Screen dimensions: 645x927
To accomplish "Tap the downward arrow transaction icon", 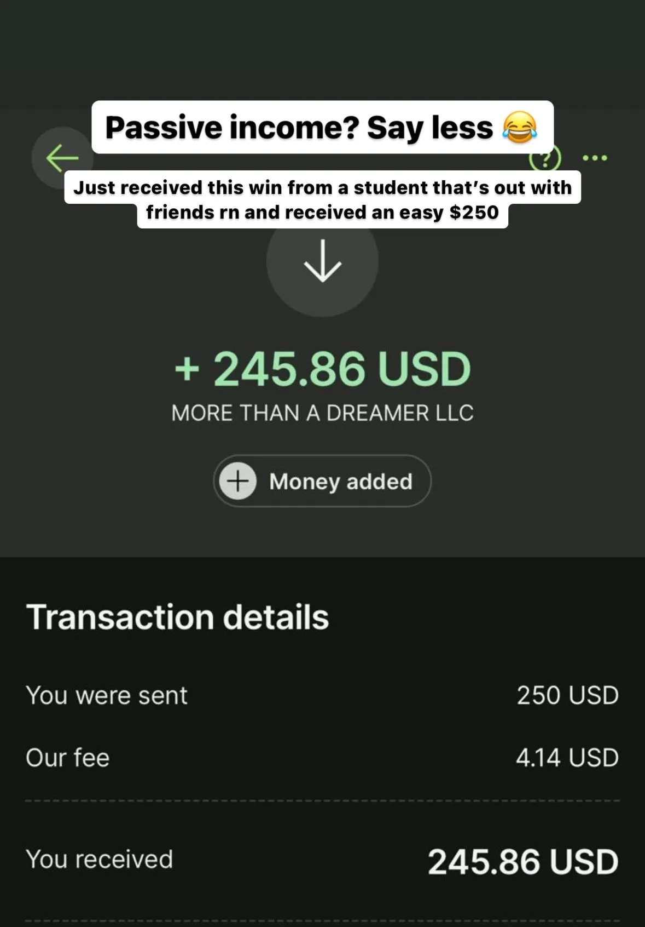I will (322, 261).
